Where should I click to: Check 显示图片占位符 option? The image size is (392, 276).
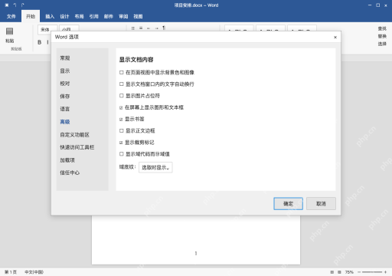pyautogui.click(x=122, y=96)
